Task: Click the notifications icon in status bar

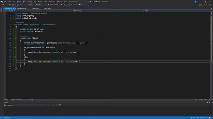Action: 210,118
